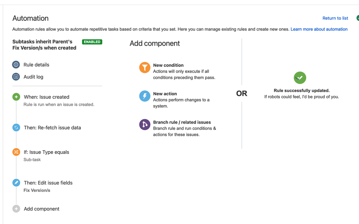The width and height of the screenshot is (359, 224).
Task: Open the Audit log section
Action: click(33, 77)
